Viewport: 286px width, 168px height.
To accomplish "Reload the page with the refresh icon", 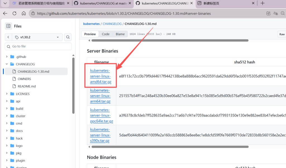I will (x=15, y=13).
